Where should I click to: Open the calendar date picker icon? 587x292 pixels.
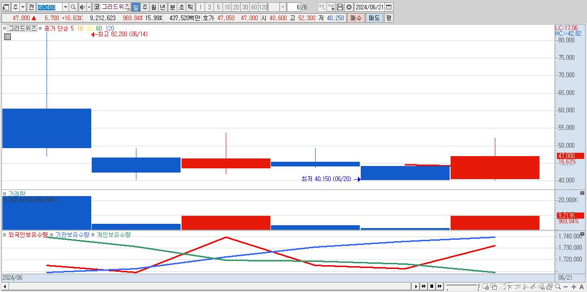389,7
